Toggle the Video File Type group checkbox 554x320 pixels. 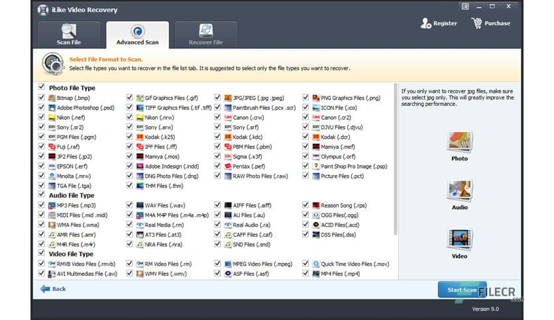pos(42,253)
